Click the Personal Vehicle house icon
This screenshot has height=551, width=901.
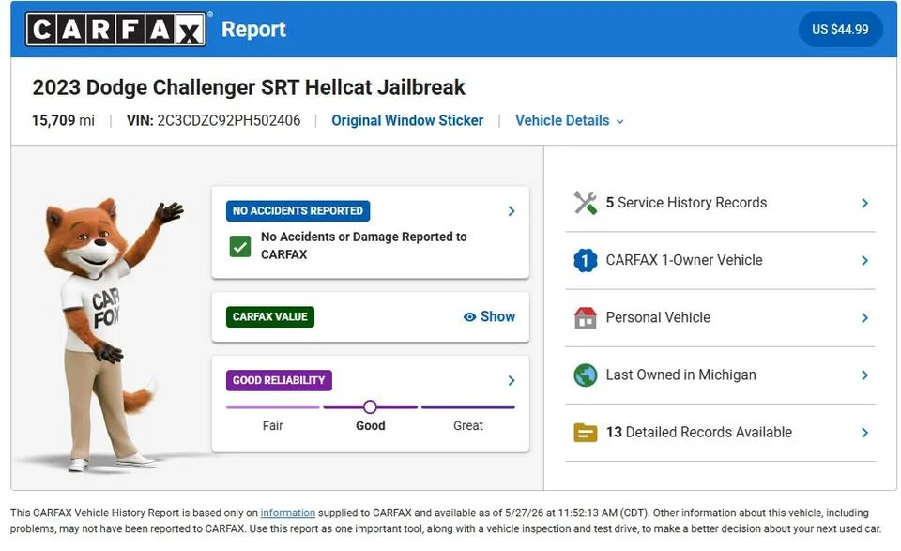point(585,317)
